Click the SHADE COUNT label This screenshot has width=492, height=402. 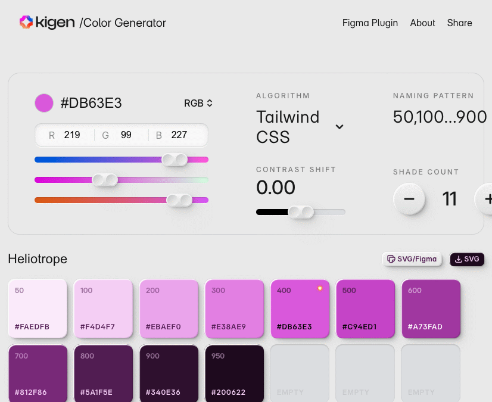pyautogui.click(x=426, y=172)
